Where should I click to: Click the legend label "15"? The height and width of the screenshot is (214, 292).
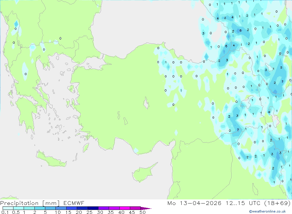(x=68, y=212)
